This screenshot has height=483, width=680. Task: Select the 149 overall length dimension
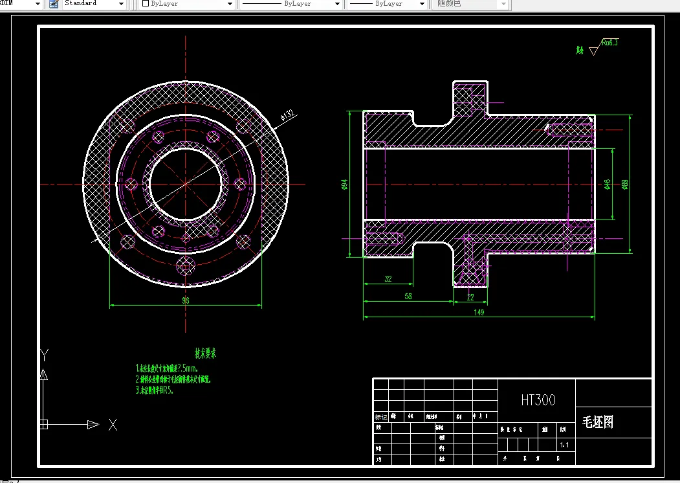[479, 312]
